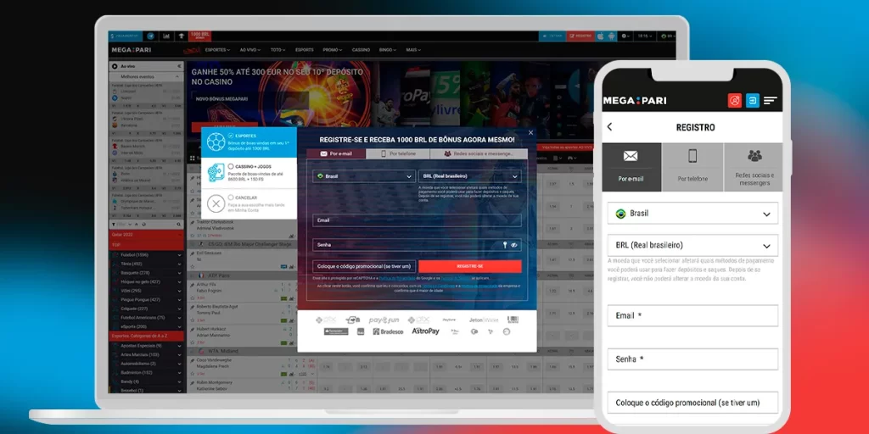Toggle password visibility eye in desktop popup

pyautogui.click(x=514, y=245)
